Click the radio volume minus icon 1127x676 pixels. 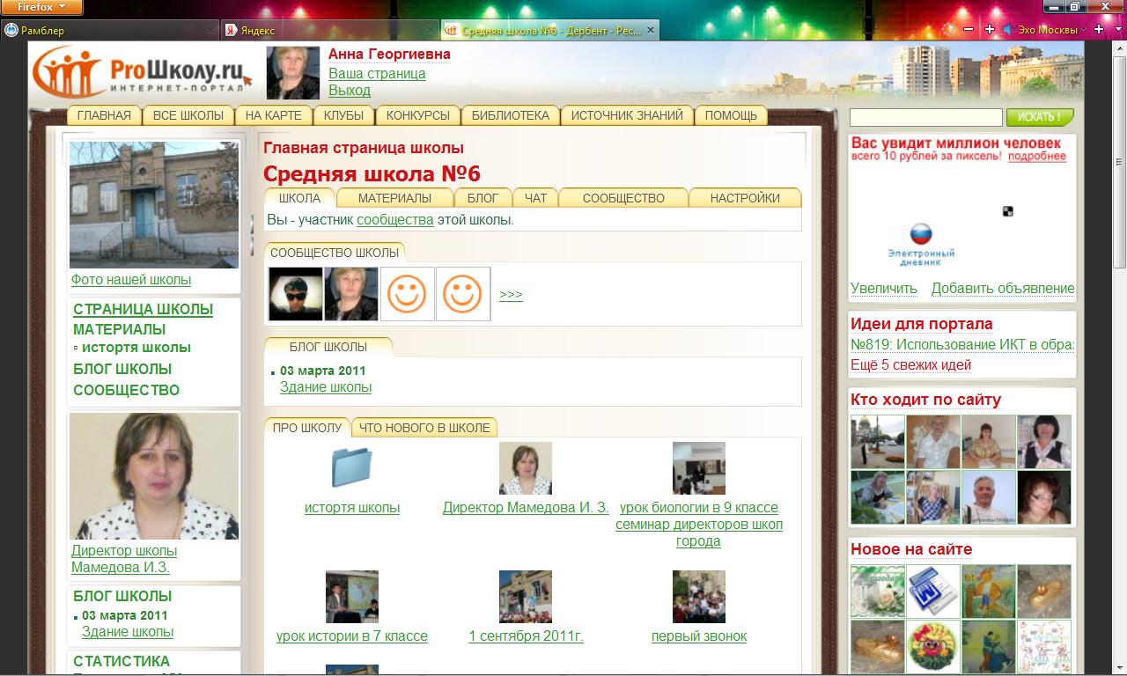[969, 29]
